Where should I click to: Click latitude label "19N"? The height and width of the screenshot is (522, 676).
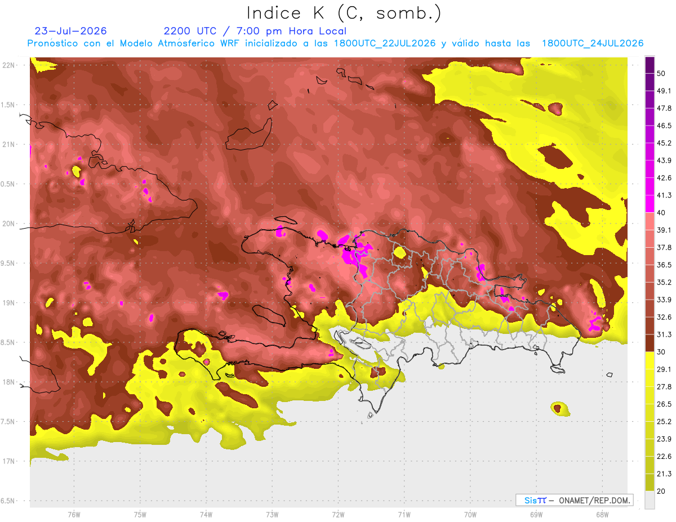(x=9, y=303)
